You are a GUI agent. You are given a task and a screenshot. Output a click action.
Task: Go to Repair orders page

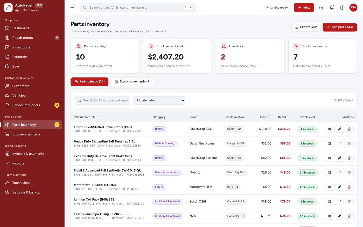(x=32, y=38)
